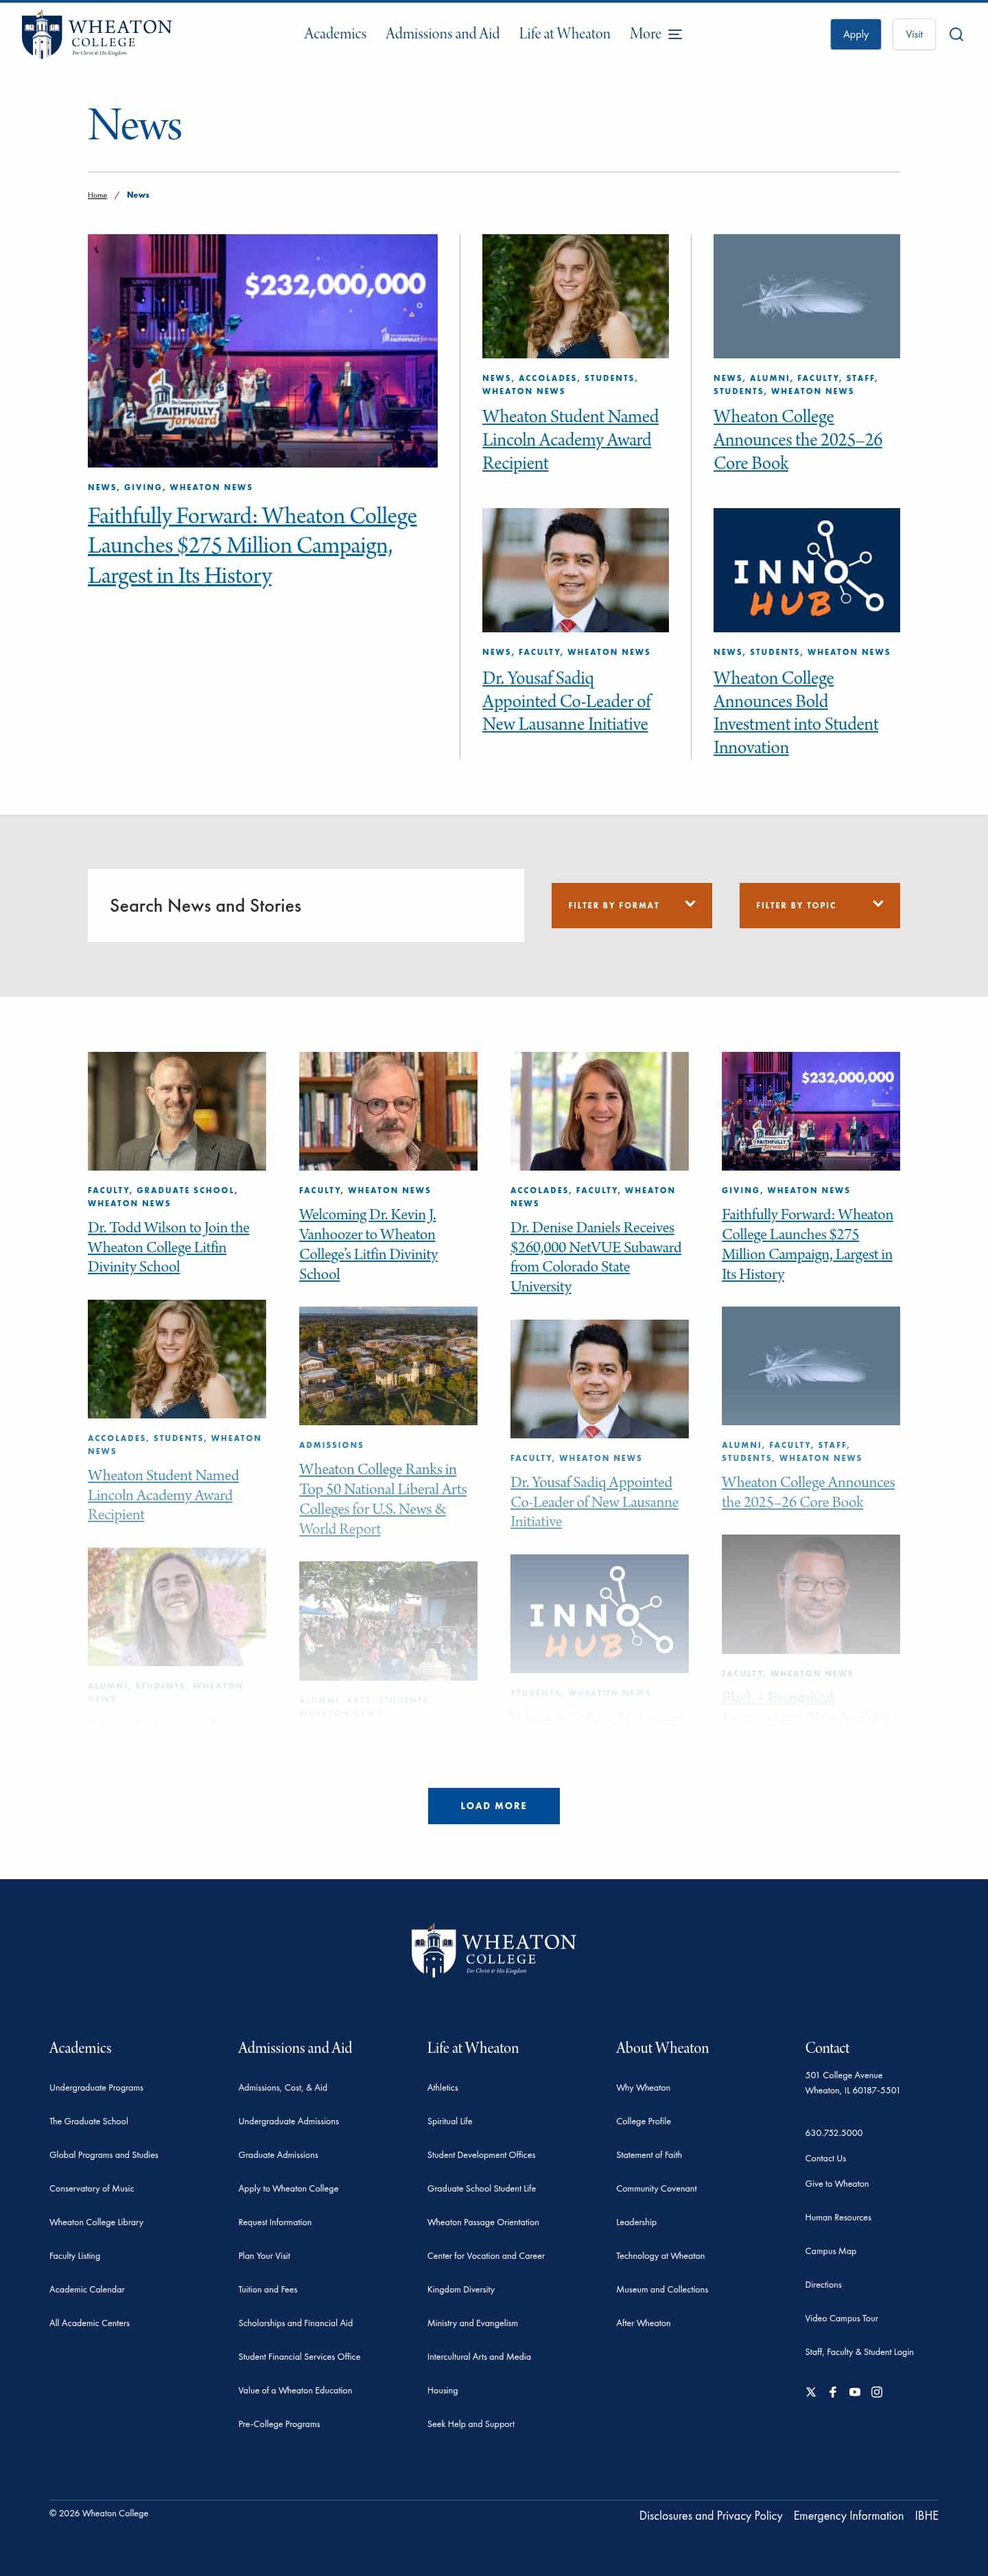Image resolution: width=988 pixels, height=2576 pixels.
Task: Expand the Filter by Format dropdown
Action: [x=631, y=905]
